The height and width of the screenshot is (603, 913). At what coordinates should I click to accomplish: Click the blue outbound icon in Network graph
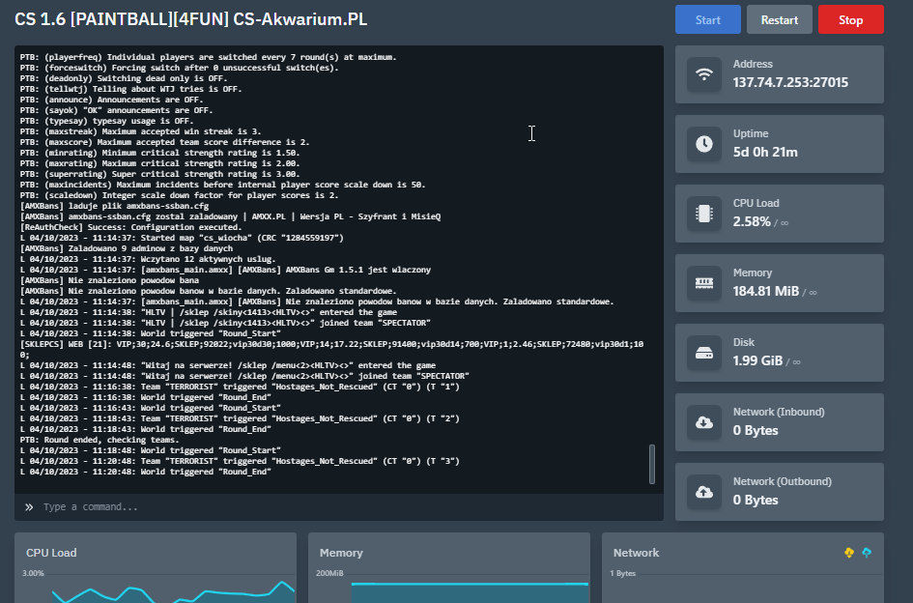click(867, 553)
